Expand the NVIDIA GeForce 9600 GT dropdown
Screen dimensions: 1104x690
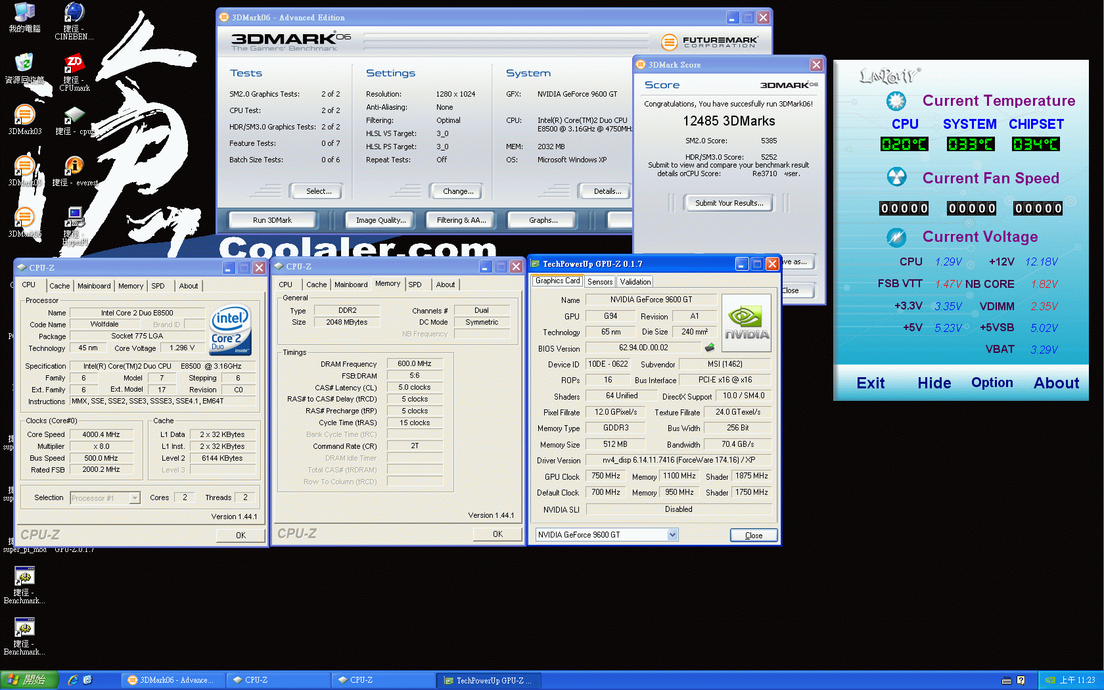point(672,535)
